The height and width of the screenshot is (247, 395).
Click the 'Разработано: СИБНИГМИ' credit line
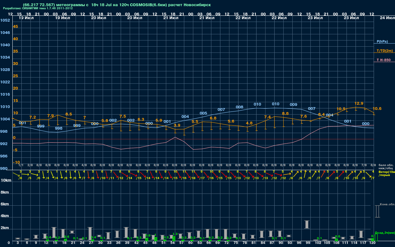38,8
